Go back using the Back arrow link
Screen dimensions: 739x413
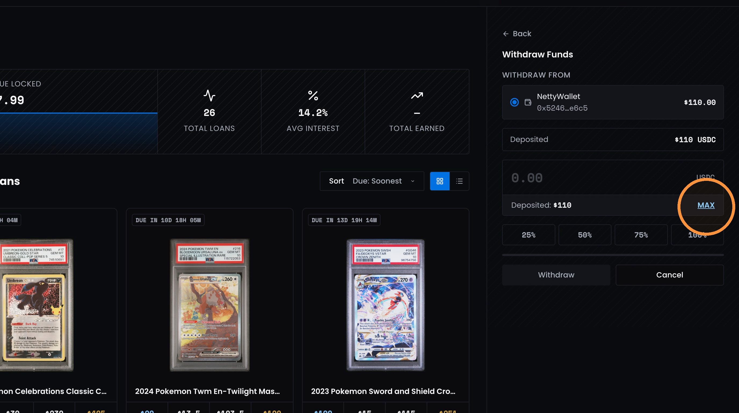click(517, 34)
